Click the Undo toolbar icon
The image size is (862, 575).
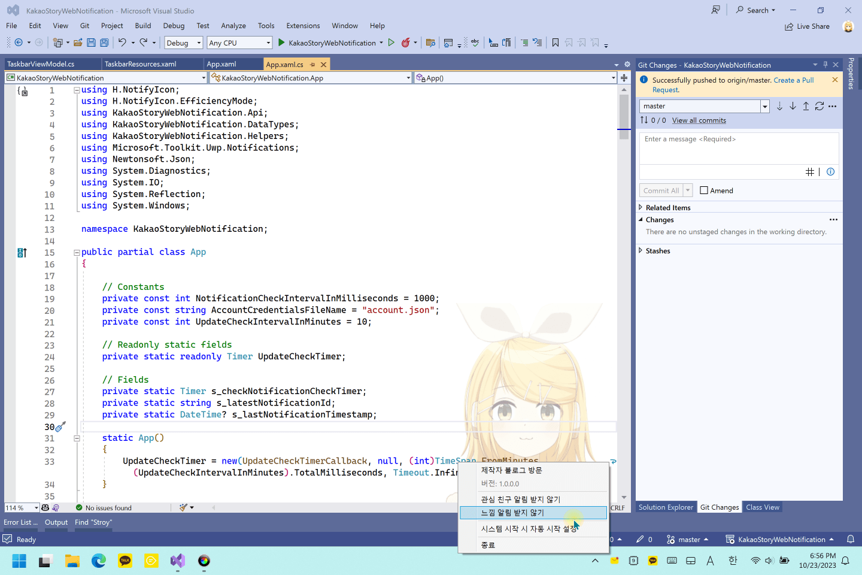pos(122,43)
